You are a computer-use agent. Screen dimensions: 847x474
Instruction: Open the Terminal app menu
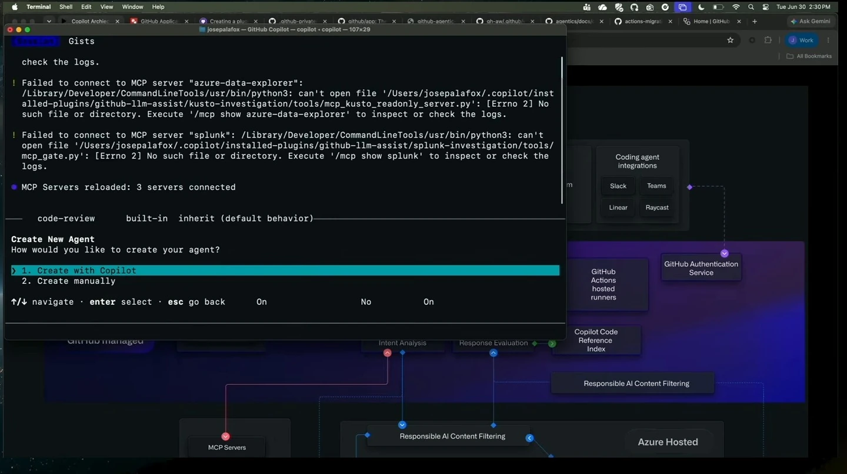click(x=39, y=7)
